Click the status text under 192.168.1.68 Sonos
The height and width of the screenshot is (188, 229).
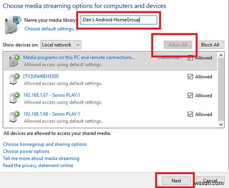tap(63, 121)
